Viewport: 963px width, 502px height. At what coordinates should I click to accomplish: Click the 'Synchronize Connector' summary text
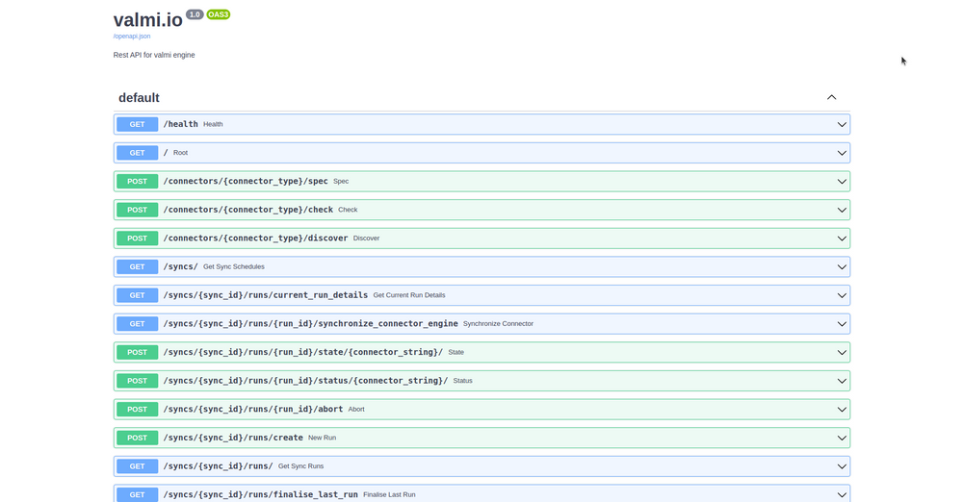click(x=498, y=323)
